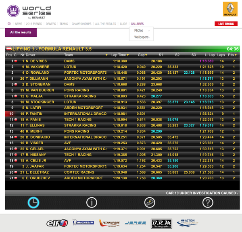Click the CAR 19 UNDER INVESTIGATION ticker message
Screen dimensions: 242x232
pyautogui.click(x=202, y=193)
